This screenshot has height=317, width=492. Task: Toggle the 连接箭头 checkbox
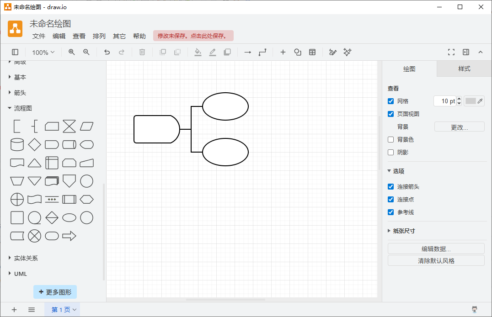(x=390, y=186)
